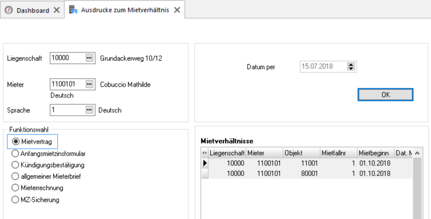Close the Ausdrucke zum Mietverhältnis tab
The image size is (431, 219).
pos(177,10)
